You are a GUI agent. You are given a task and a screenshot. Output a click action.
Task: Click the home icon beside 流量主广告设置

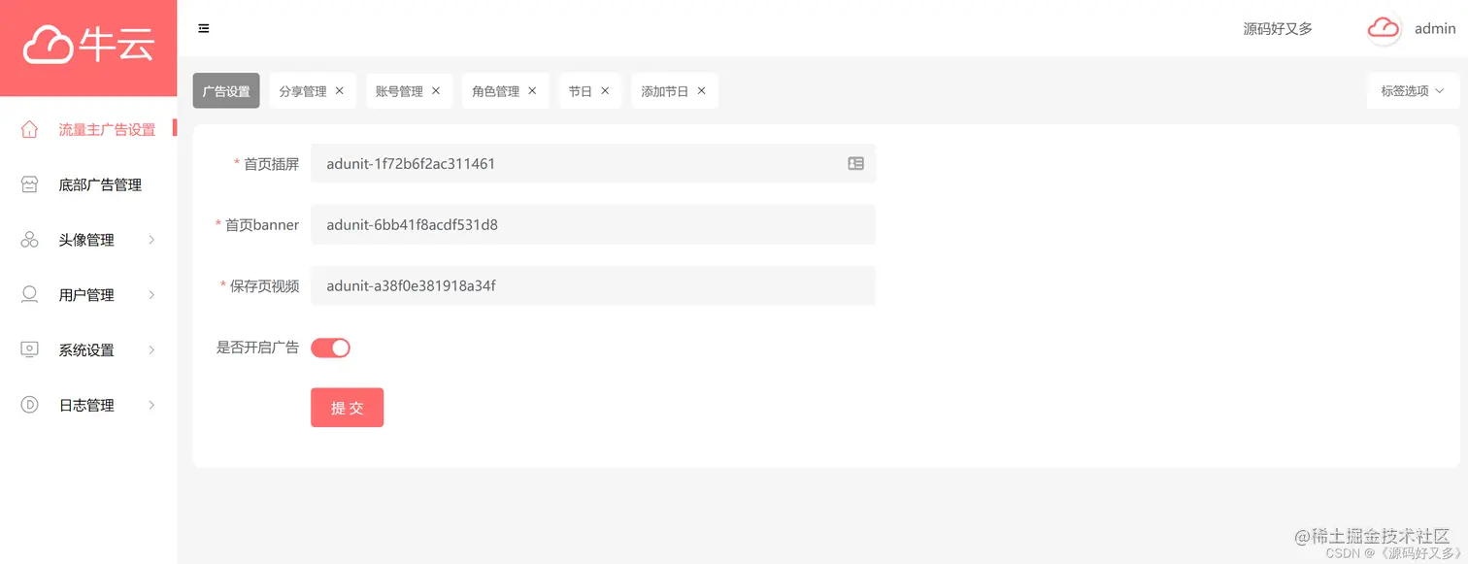[29, 129]
